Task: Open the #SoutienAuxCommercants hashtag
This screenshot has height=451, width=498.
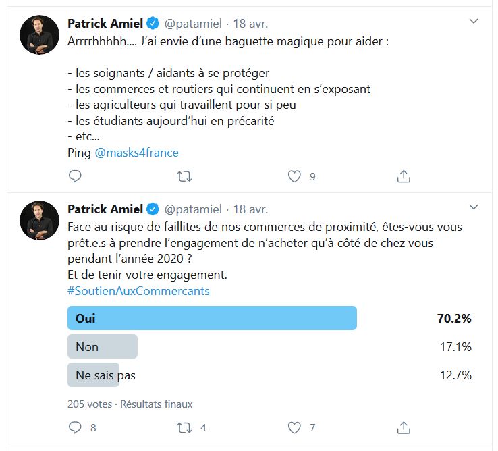Action: point(138,291)
